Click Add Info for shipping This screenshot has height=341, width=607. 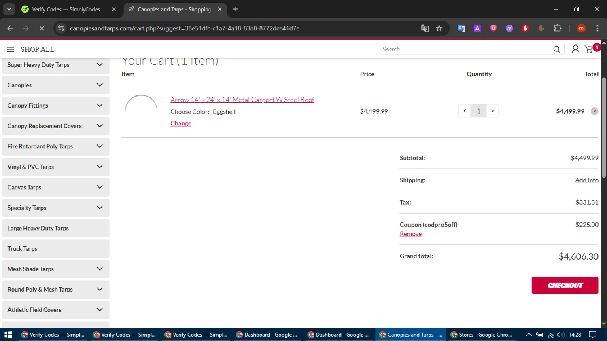click(x=587, y=180)
